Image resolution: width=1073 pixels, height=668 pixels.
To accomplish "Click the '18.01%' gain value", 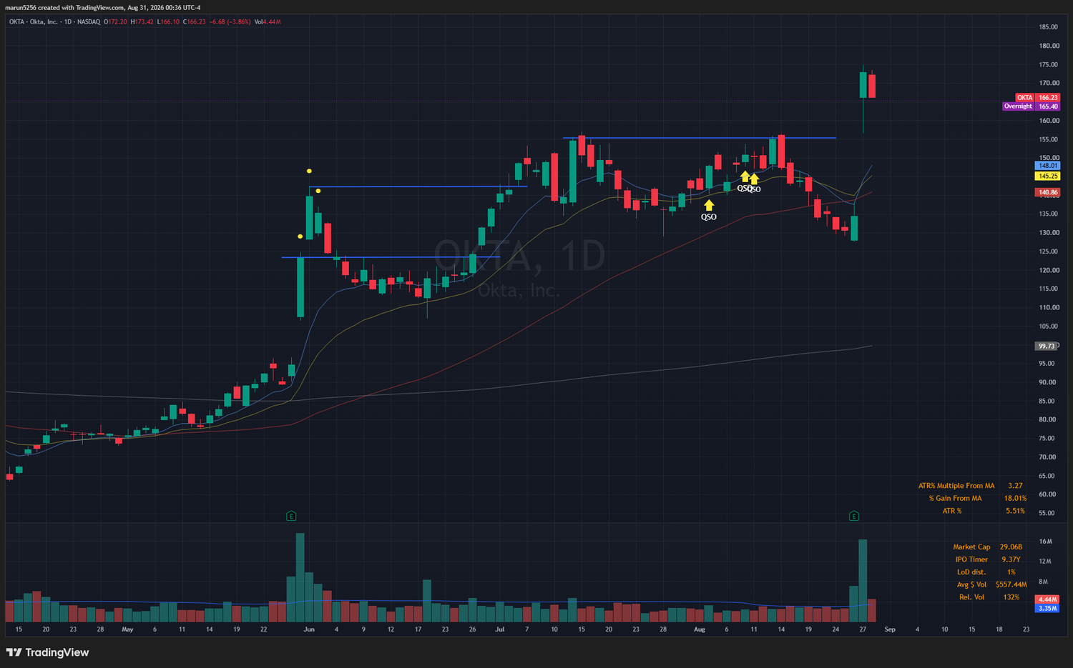I will click(x=1015, y=499).
